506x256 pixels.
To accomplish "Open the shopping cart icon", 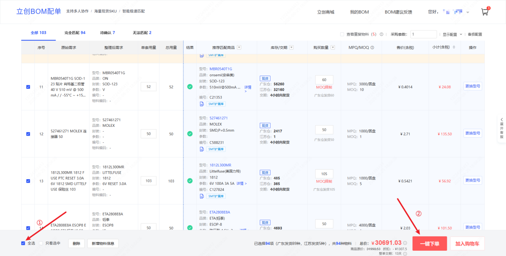I will [485, 12].
